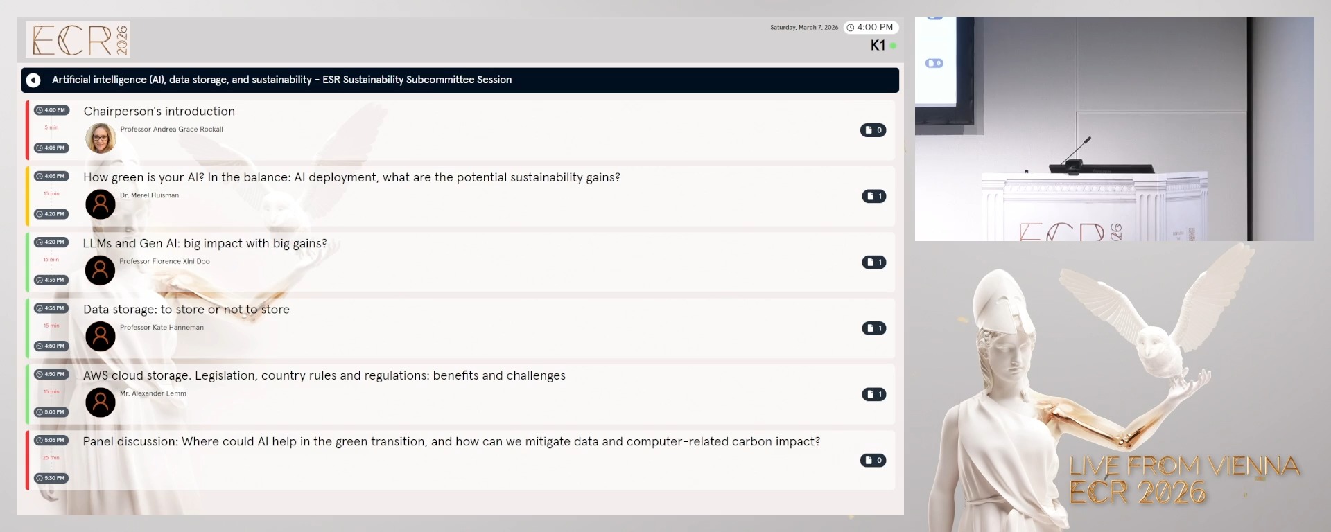This screenshot has height=532, width=1331.
Task: Click Professor Kate Hanneman's speaker name
Action: point(162,328)
